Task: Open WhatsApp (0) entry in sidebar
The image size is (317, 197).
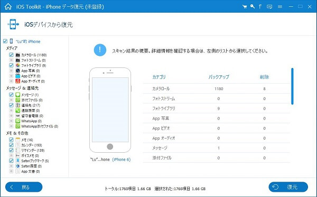Action: pos(32,121)
